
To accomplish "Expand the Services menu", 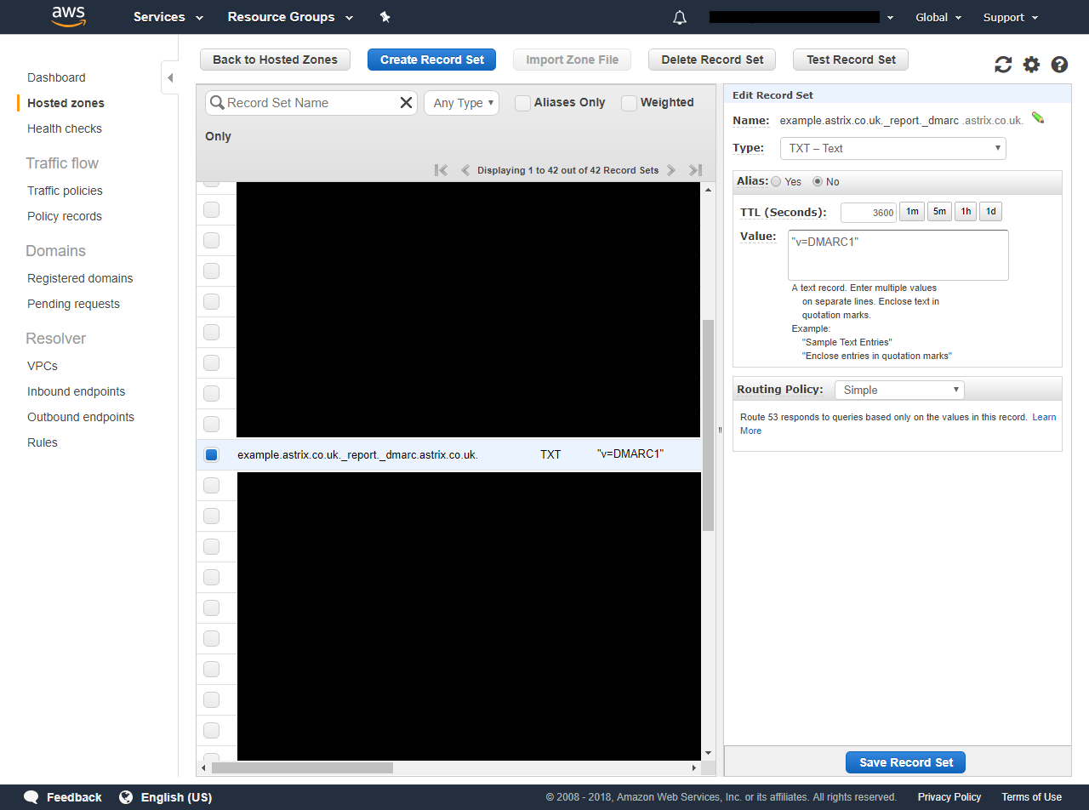I will 168,17.
